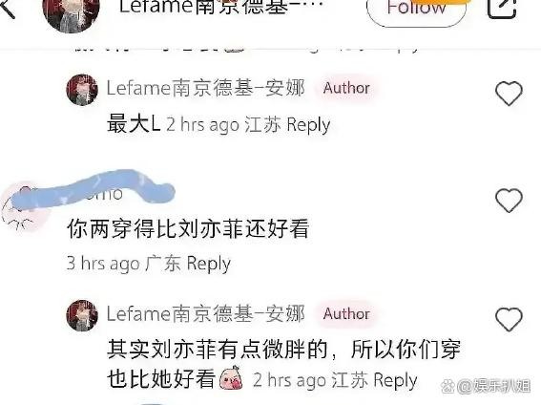The height and width of the screenshot is (405, 541).
Task: Reply to the author's 江苏 bottom comment
Action: coord(395,380)
